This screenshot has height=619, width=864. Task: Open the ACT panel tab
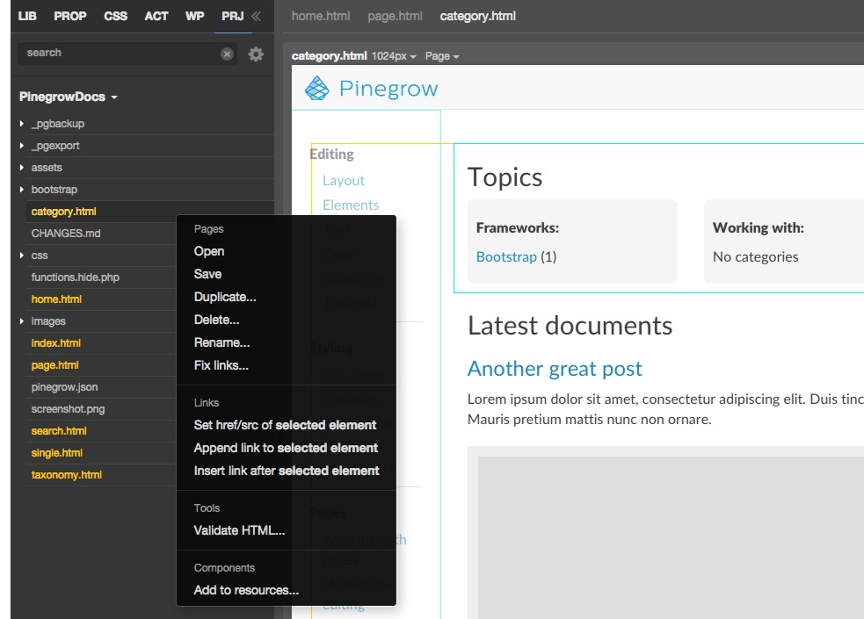coord(156,17)
